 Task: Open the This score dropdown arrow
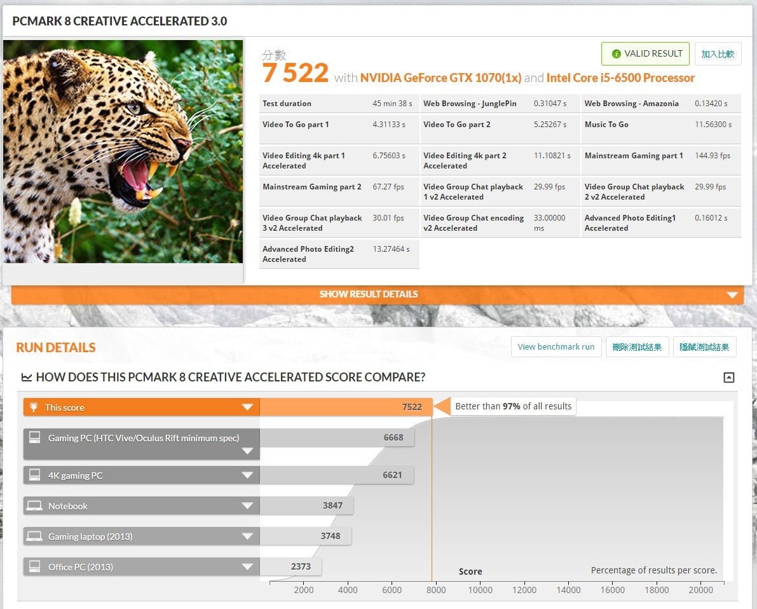click(x=247, y=407)
